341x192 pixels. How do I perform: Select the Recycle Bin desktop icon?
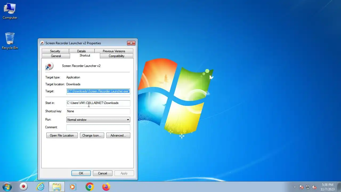coord(10,41)
